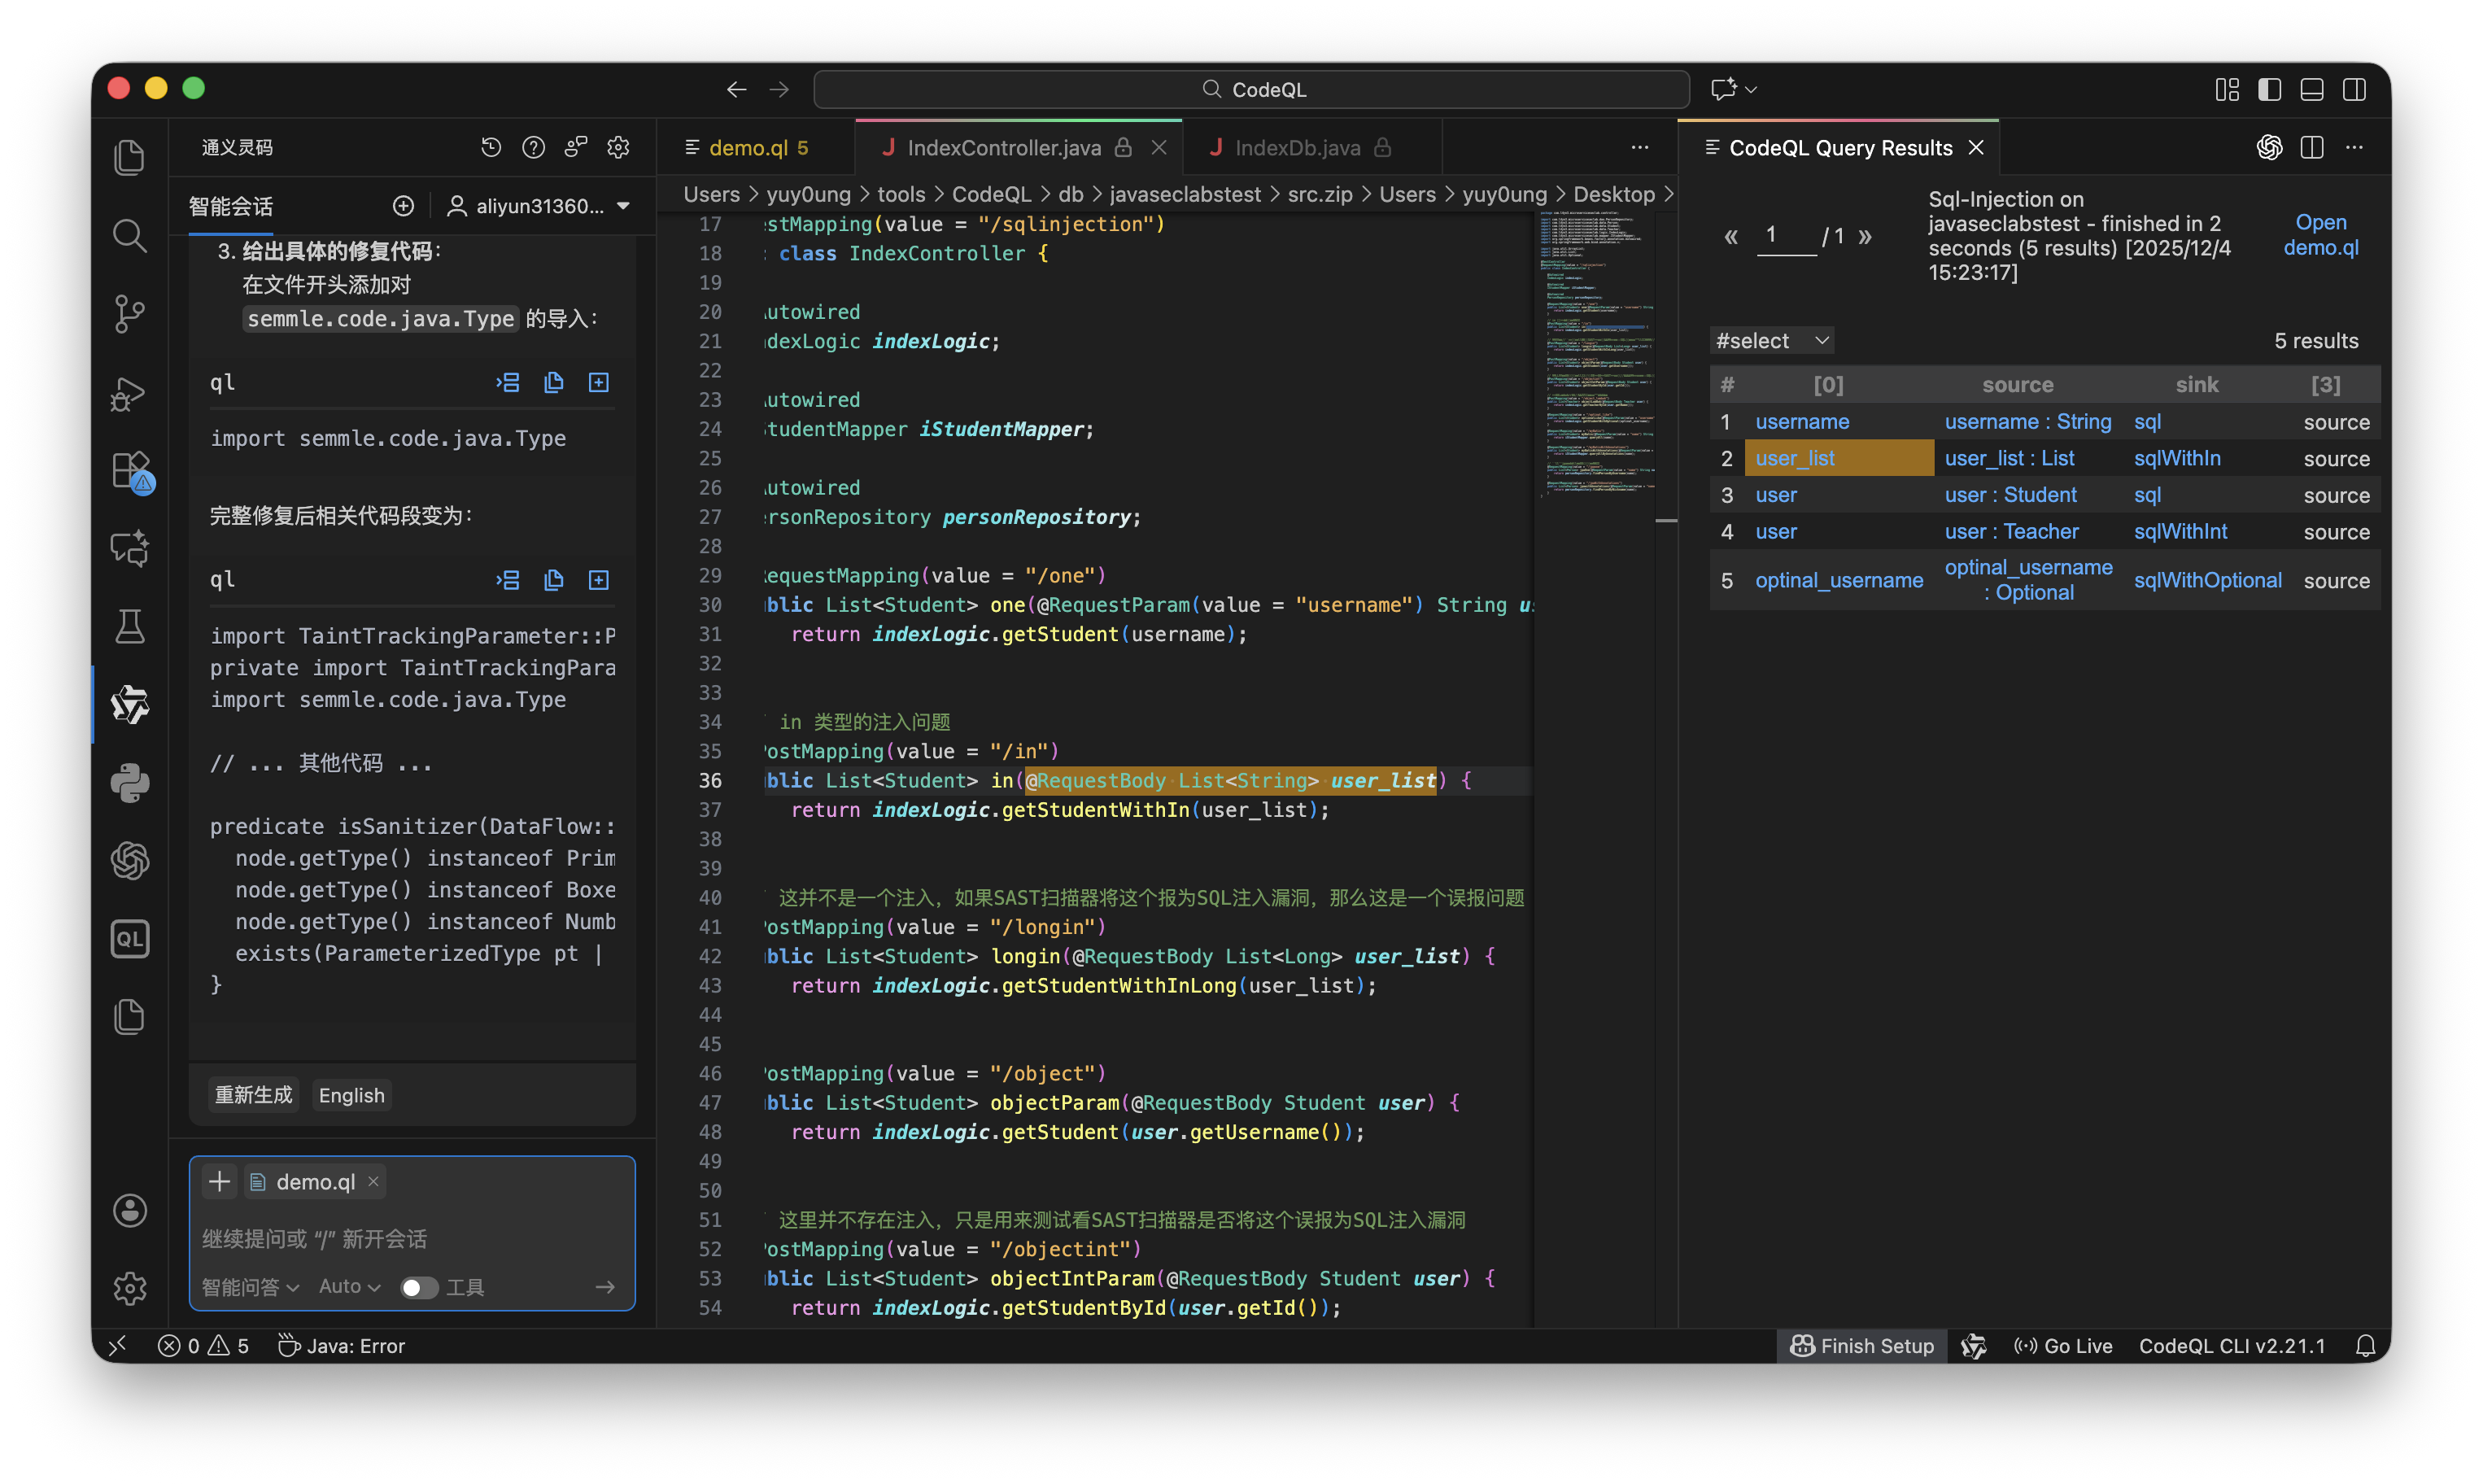The height and width of the screenshot is (1484, 2483).
Task: Copy the first ql code block
Action: tap(553, 383)
